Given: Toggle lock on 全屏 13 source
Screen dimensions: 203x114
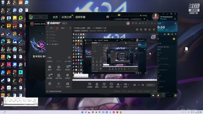Looking at the screenshot, I should pos(50,44).
